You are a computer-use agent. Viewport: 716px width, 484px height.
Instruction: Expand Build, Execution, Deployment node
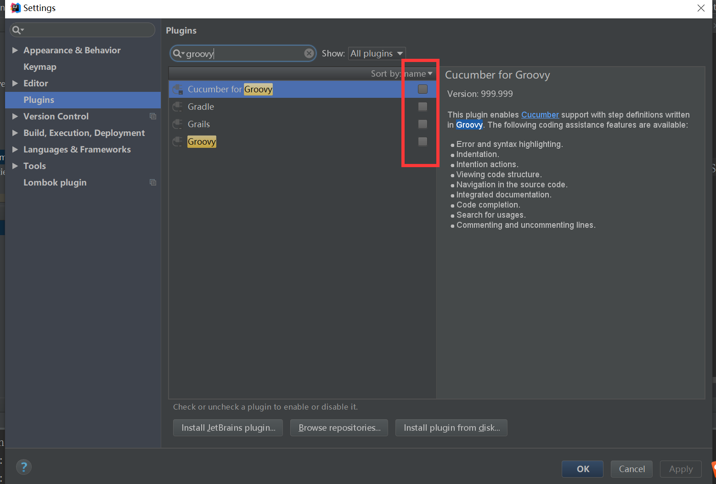tap(15, 133)
